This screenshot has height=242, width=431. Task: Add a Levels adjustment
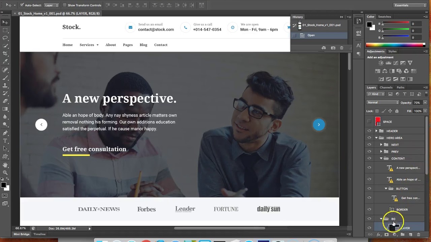[388, 63]
